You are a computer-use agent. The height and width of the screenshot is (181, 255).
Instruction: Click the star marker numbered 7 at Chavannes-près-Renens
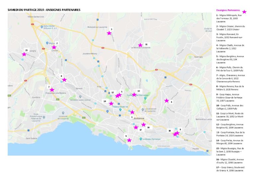pos(52,90)
